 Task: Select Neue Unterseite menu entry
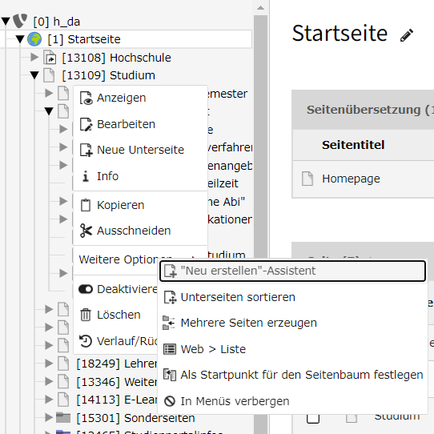tap(140, 150)
